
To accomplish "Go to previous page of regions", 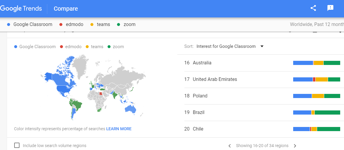I will 230,146.
